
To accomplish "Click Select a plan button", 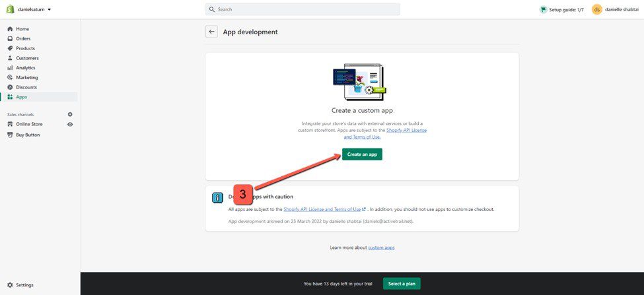I will click(402, 284).
